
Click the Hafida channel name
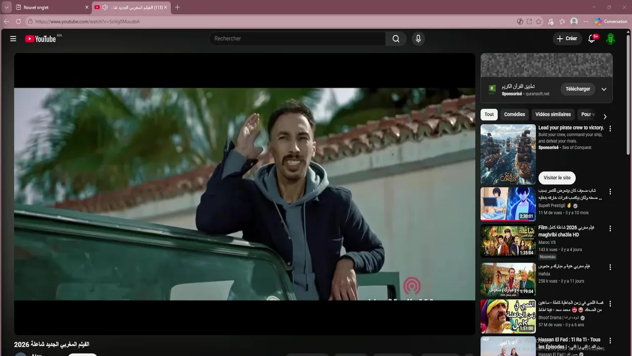click(544, 274)
